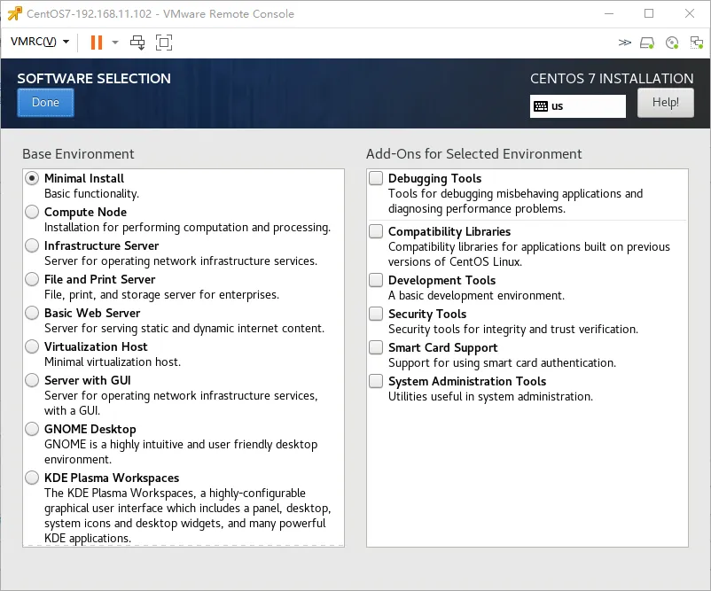This screenshot has height=591, width=711.
Task: Click the VMware Remote Console title icon
Action: 14,14
